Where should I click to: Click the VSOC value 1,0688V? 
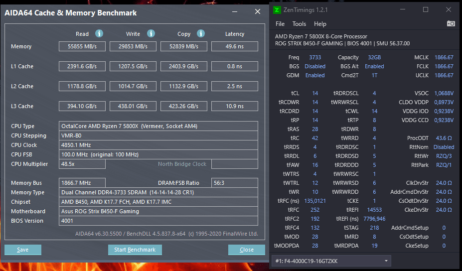click(444, 93)
